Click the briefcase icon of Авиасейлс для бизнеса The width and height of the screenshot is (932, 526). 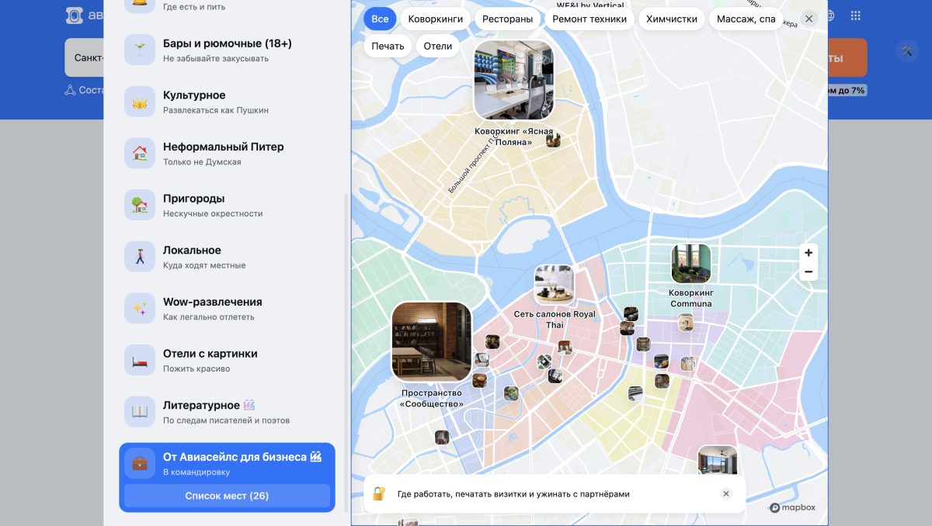(x=140, y=463)
